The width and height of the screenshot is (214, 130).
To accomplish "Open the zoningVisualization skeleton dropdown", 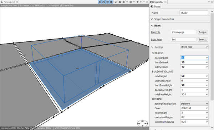I will click(194, 104).
